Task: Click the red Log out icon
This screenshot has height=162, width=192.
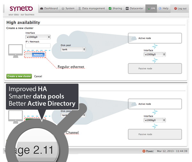Action: tap(175, 9)
